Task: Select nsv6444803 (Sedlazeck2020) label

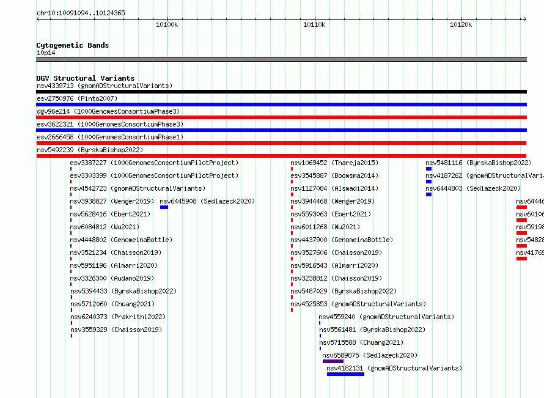Action: (473, 188)
